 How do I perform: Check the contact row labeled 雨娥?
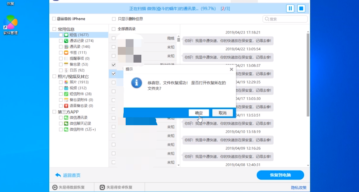point(114,38)
